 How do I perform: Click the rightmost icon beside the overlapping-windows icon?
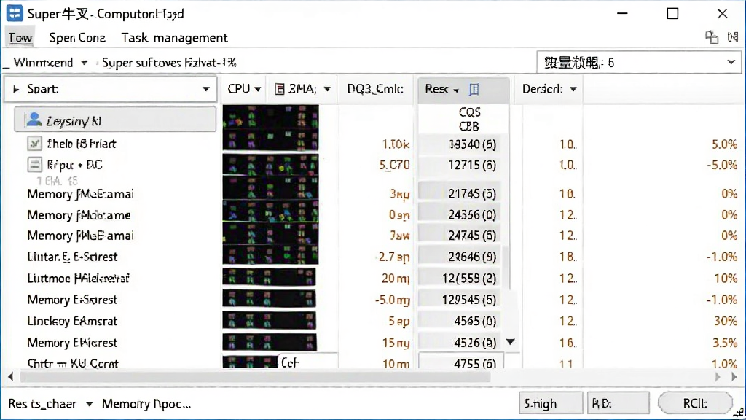point(733,37)
